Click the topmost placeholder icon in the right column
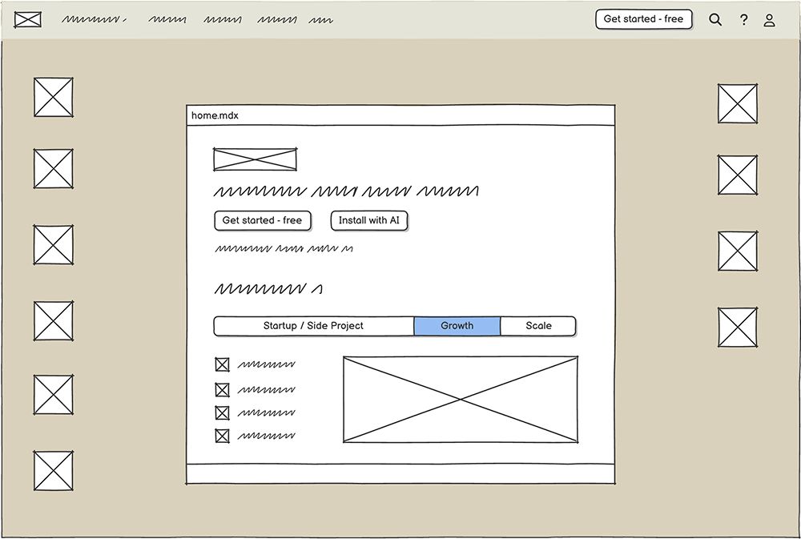The height and width of the screenshot is (539, 801). pyautogui.click(x=737, y=104)
